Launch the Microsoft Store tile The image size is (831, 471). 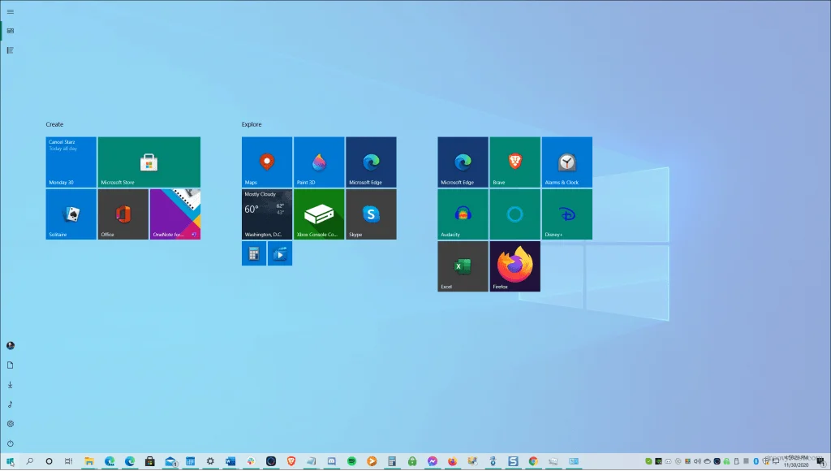pos(149,162)
